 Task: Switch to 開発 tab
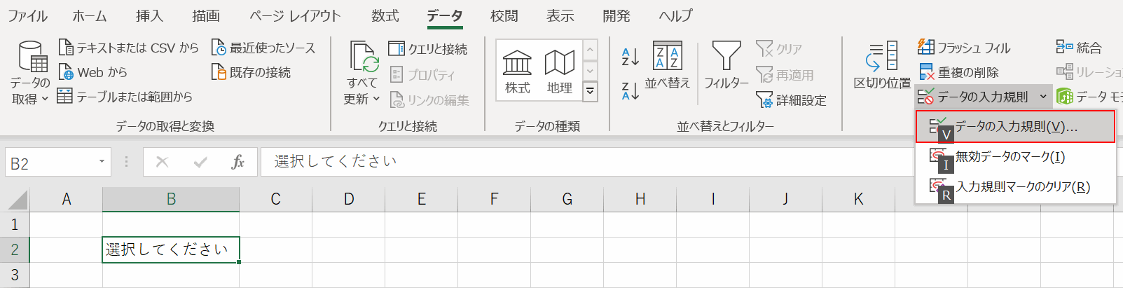click(616, 15)
